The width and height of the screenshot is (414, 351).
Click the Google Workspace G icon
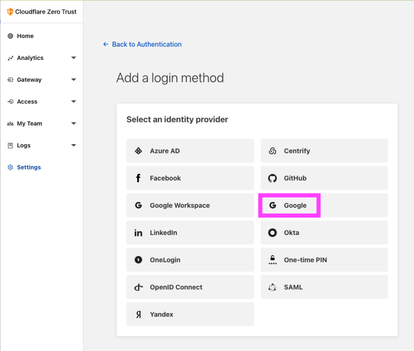tap(138, 205)
